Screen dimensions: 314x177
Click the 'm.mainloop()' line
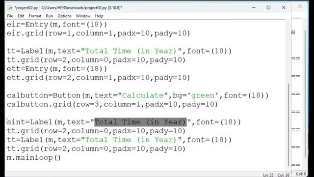[34, 158]
